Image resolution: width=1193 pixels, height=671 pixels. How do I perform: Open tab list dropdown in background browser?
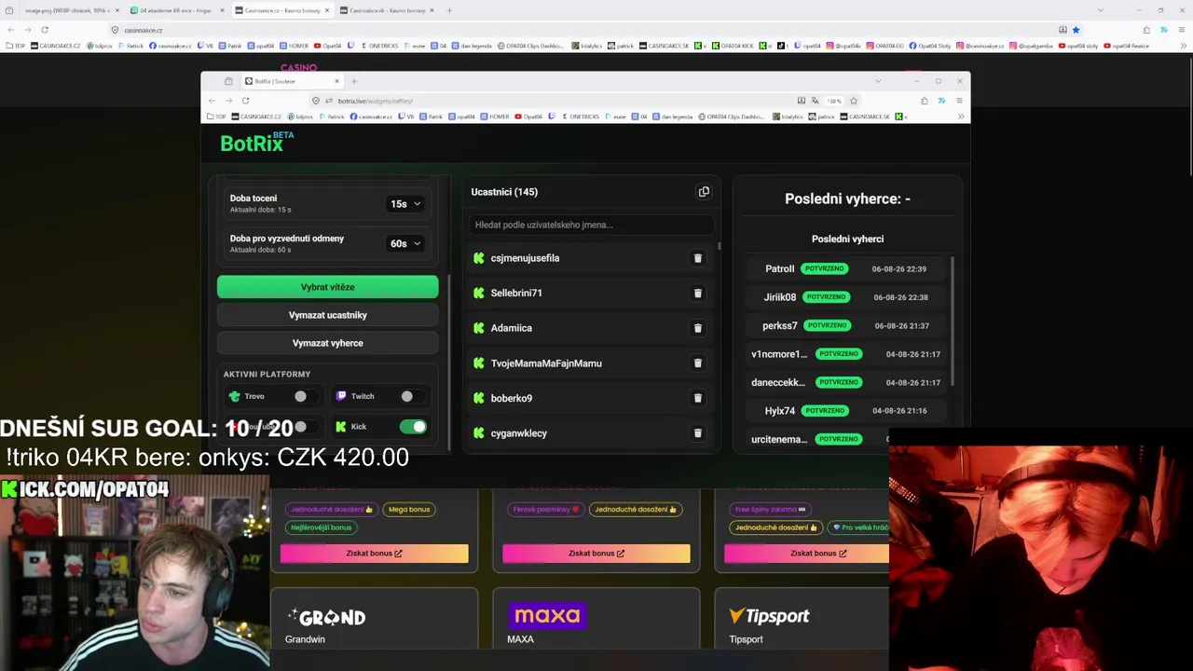(x=1101, y=10)
